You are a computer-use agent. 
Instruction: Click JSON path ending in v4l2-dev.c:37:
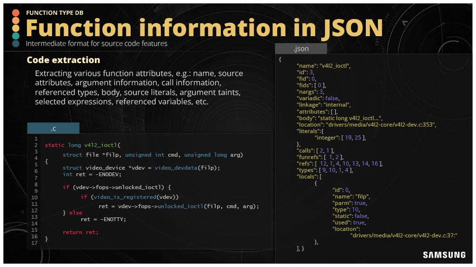[404, 235]
